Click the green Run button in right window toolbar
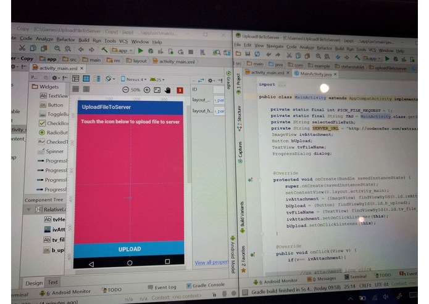This screenshot has height=304, width=429. 387,58
